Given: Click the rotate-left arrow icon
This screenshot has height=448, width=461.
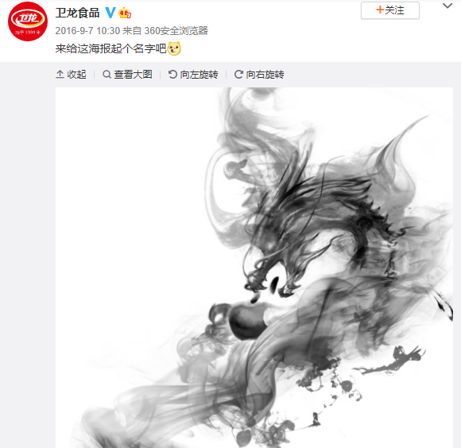Looking at the screenshot, I should (172, 75).
